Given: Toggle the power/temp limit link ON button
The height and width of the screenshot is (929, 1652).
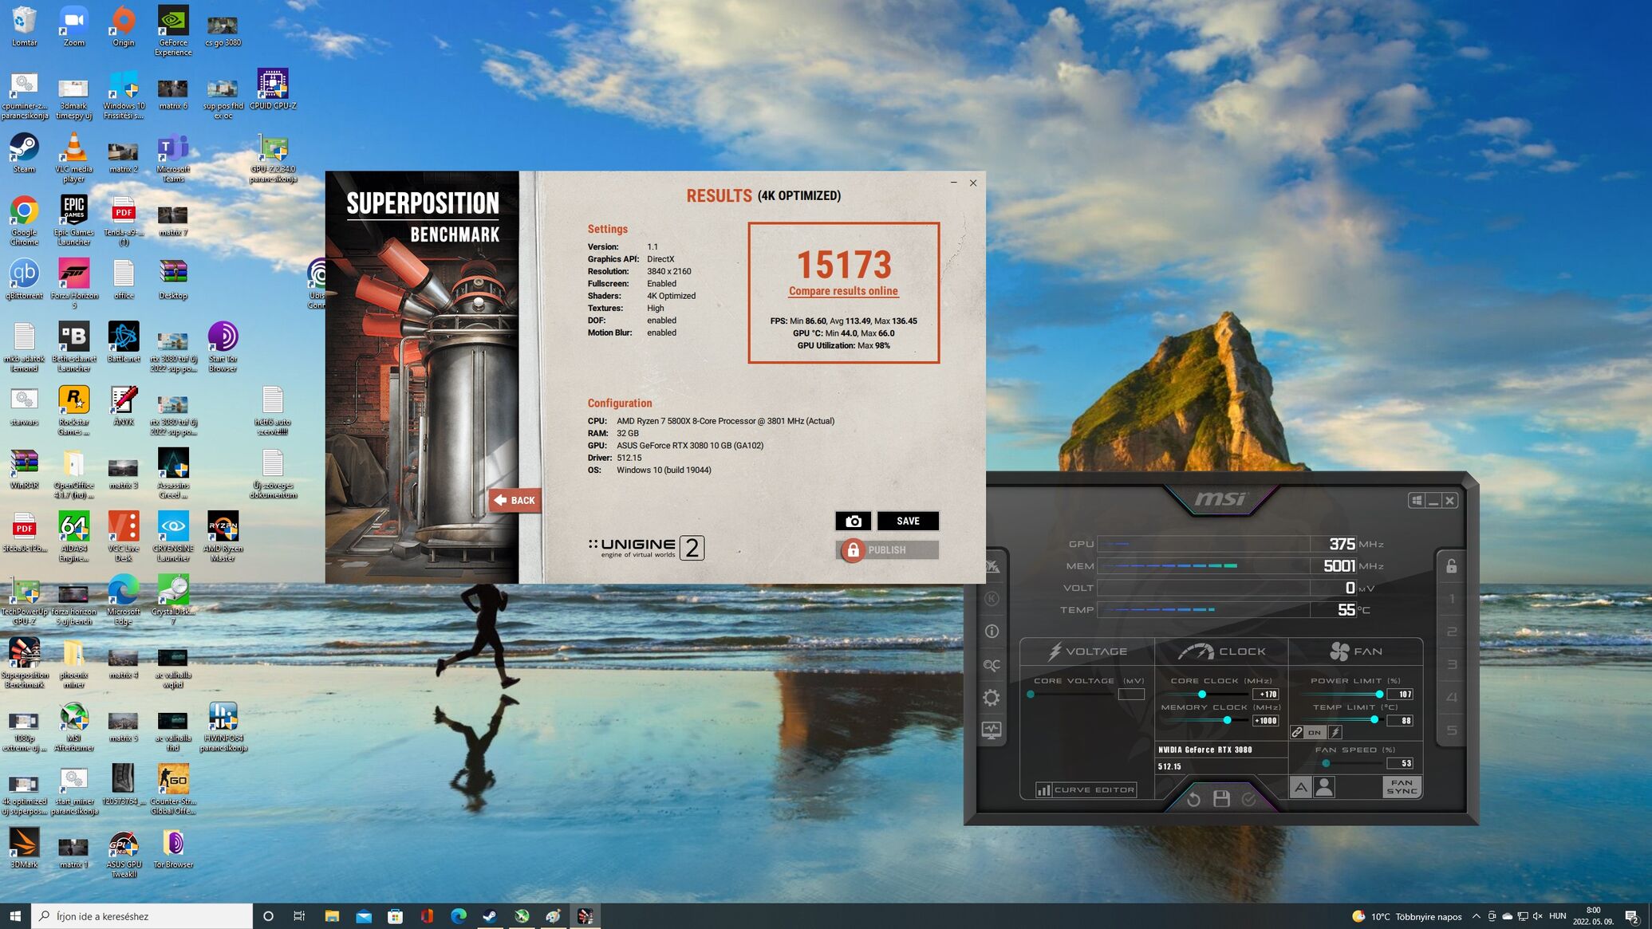Looking at the screenshot, I should (x=1314, y=732).
